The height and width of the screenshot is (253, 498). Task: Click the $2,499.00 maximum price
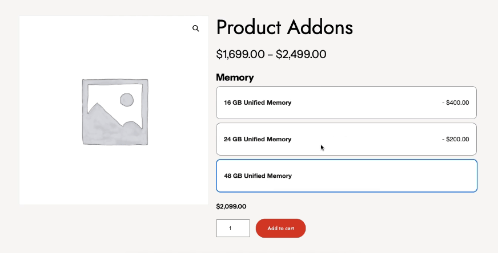coord(301,55)
